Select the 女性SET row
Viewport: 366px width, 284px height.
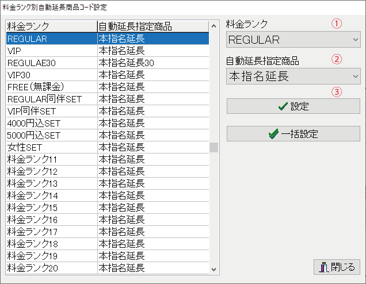tap(108, 148)
